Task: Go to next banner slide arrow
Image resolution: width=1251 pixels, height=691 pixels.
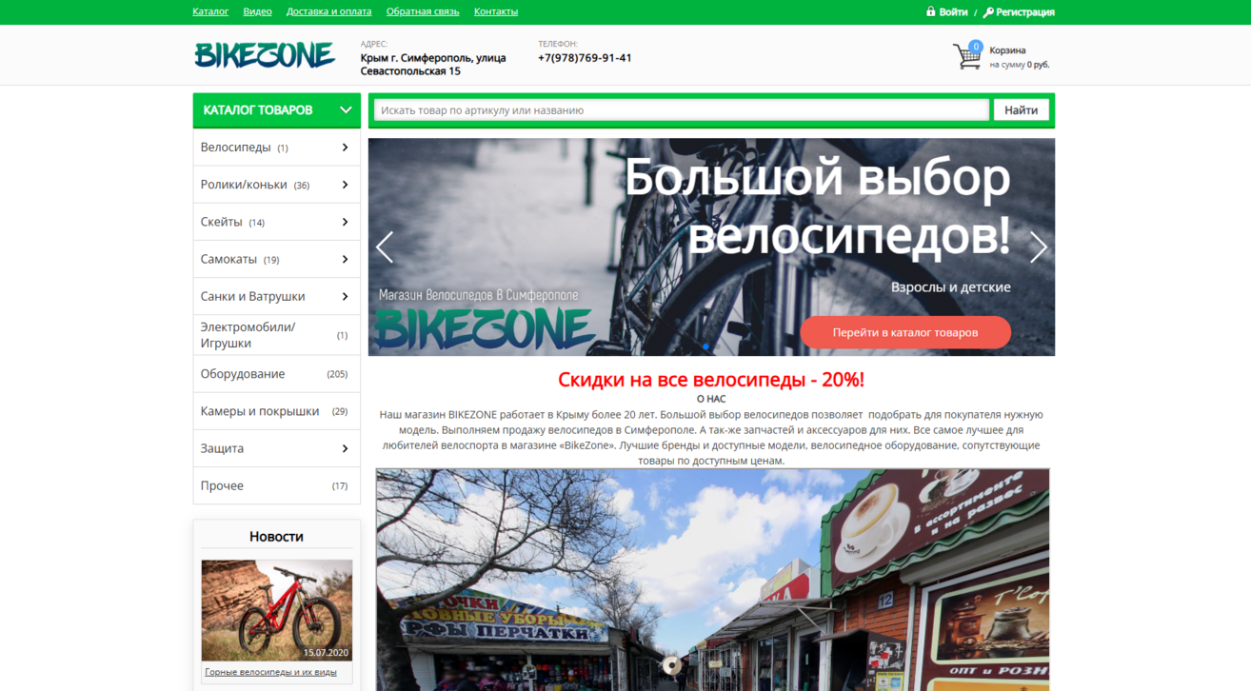Action: [x=1038, y=247]
